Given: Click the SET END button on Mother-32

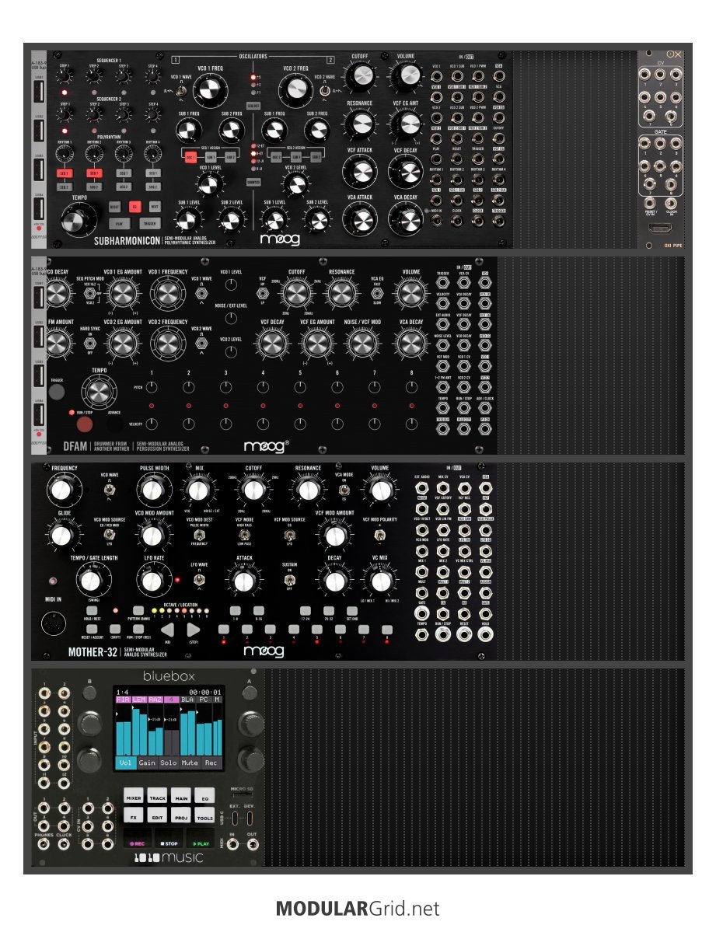Looking at the screenshot, I should (x=352, y=610).
